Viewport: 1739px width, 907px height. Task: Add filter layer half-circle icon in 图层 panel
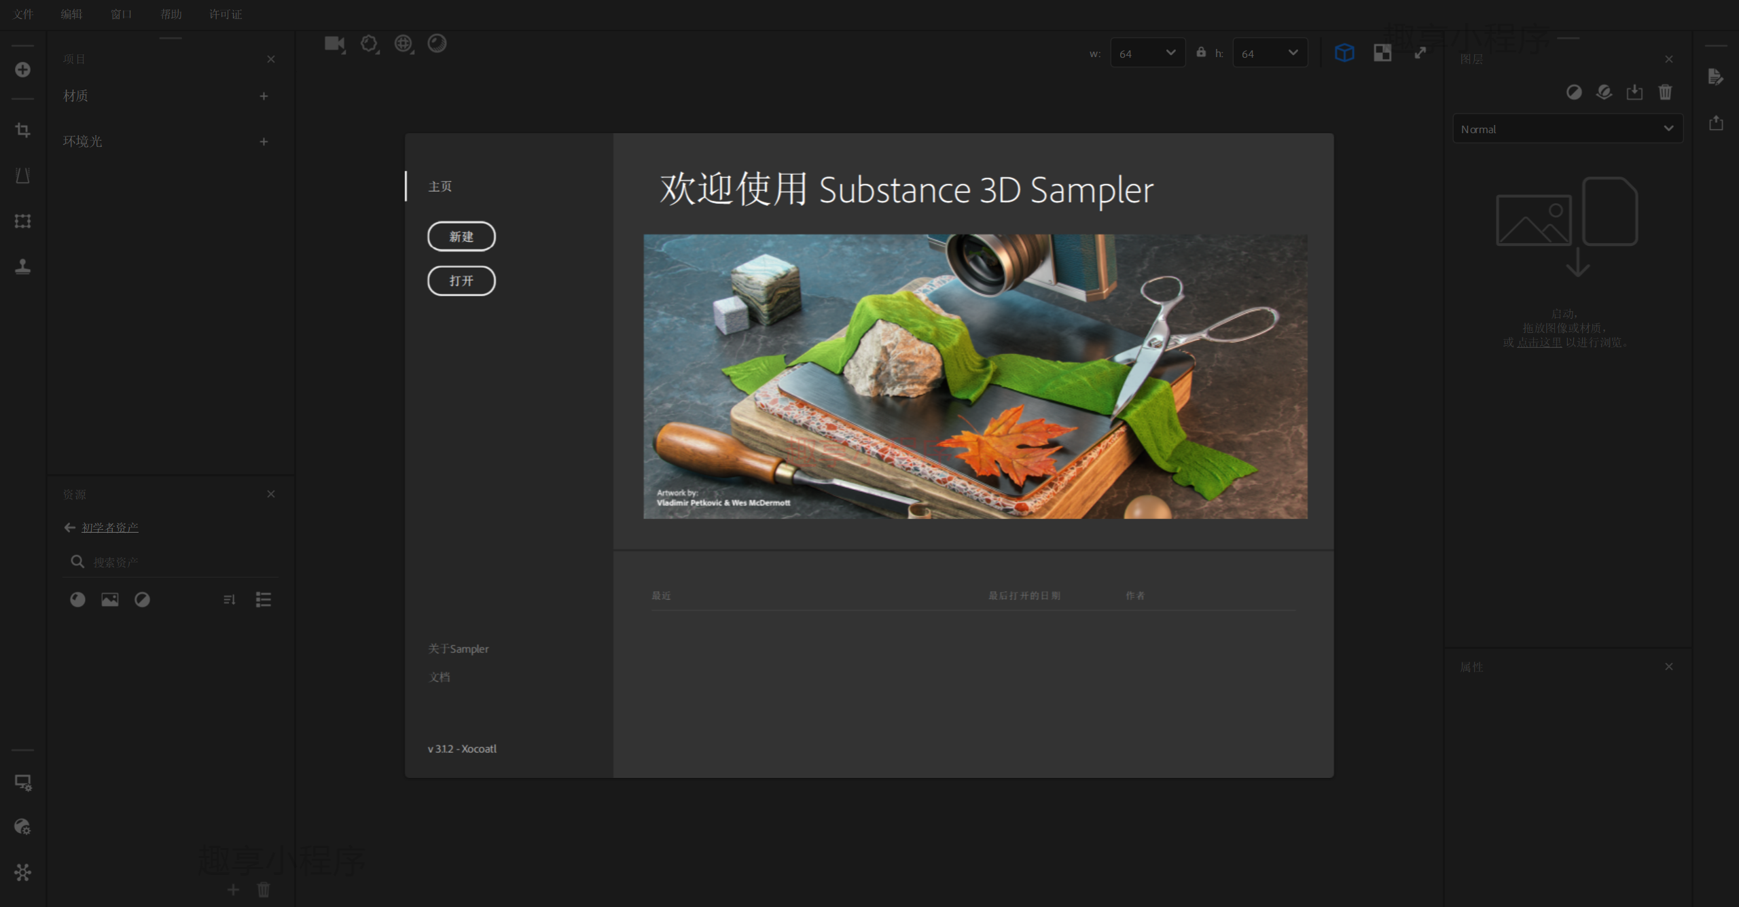[x=1574, y=92]
